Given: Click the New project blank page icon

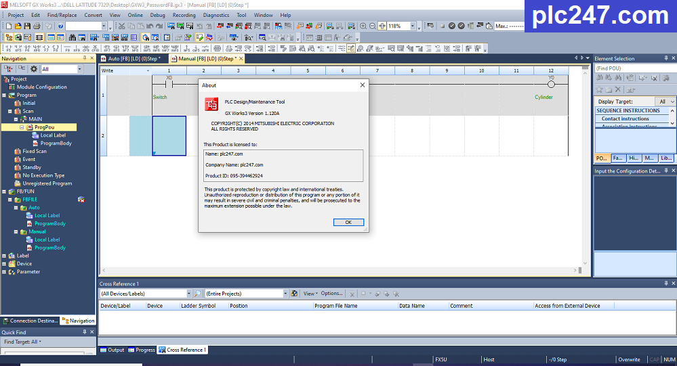Looking at the screenshot, I should tap(9, 26).
